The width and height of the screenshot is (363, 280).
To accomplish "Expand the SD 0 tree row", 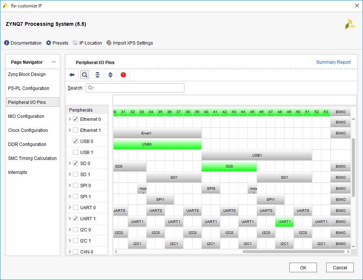I will 70,163.
